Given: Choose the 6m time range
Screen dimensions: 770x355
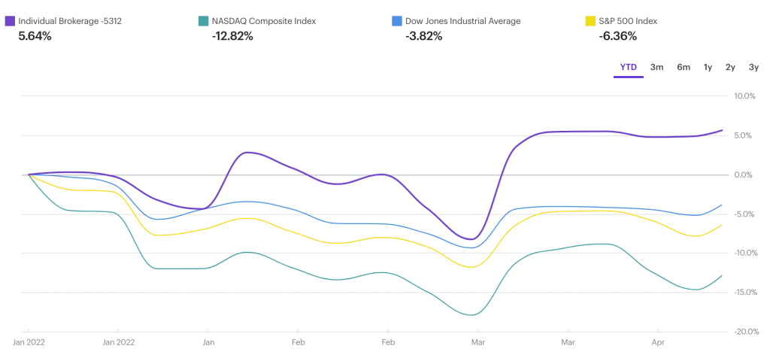Looking at the screenshot, I should click(683, 68).
